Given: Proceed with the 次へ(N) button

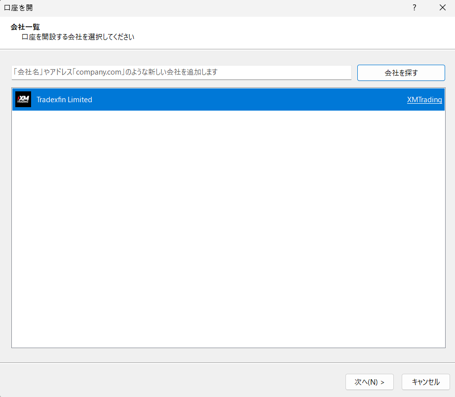Looking at the screenshot, I should coord(370,382).
